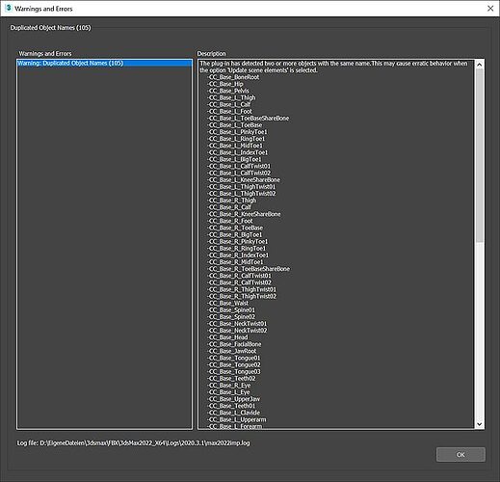The width and height of the screenshot is (500, 482).
Task: Click the CC_Base_R_ToeBaseShareBone entry
Action: [249, 269]
